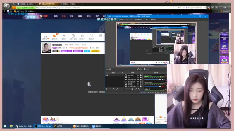This screenshot has width=234, height=131.
Task: Unmute the red muted speaker in mixer
Action: pos(163,86)
